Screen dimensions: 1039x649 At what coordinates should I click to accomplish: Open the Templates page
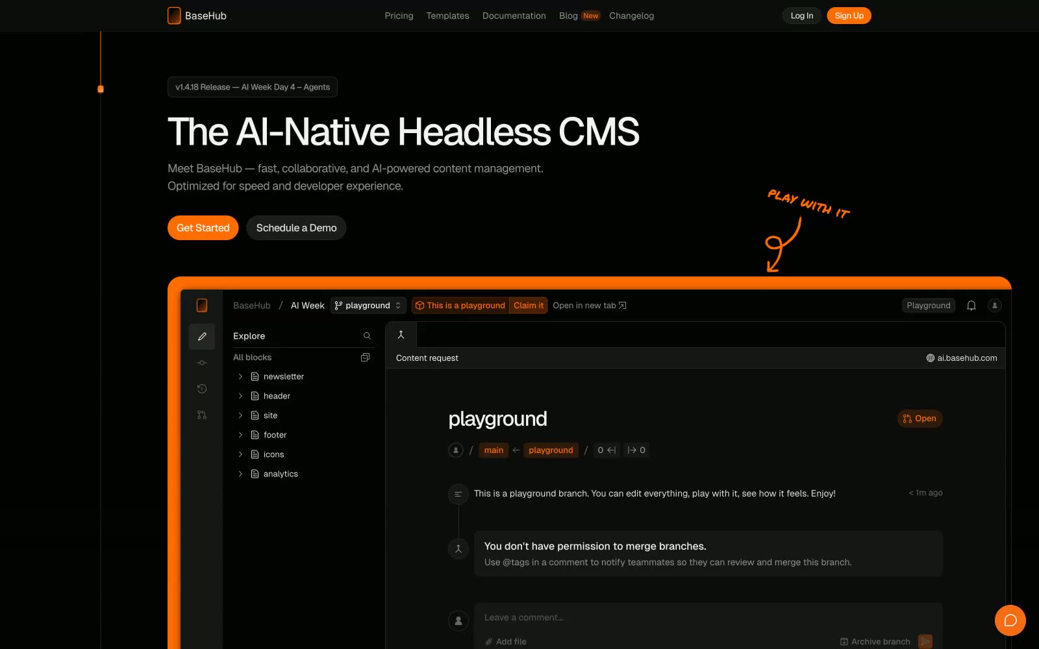click(x=447, y=16)
